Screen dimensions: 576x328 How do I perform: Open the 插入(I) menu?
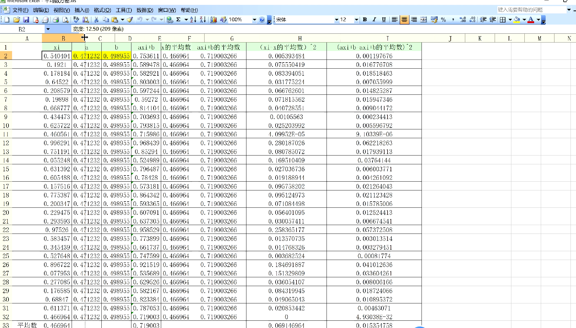[82, 10]
